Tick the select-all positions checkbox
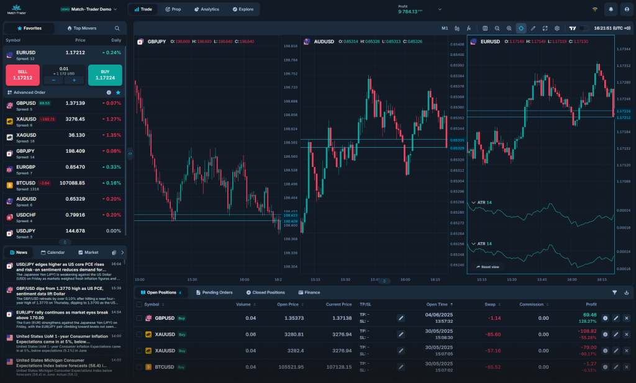The image size is (636, 383). point(139,304)
